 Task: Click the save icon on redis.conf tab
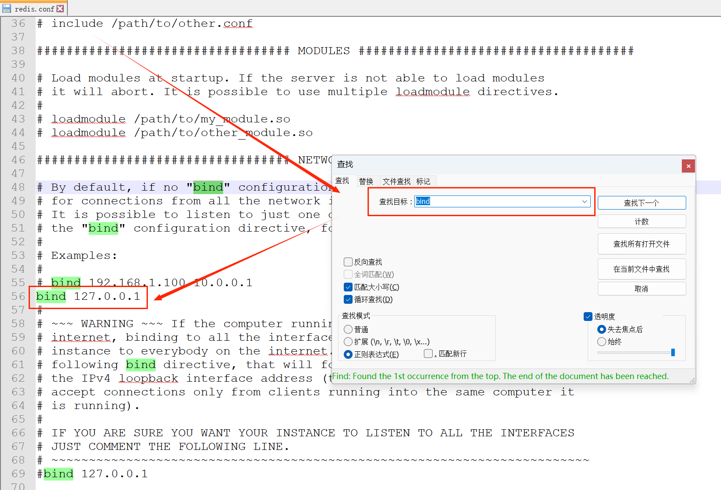7,8
